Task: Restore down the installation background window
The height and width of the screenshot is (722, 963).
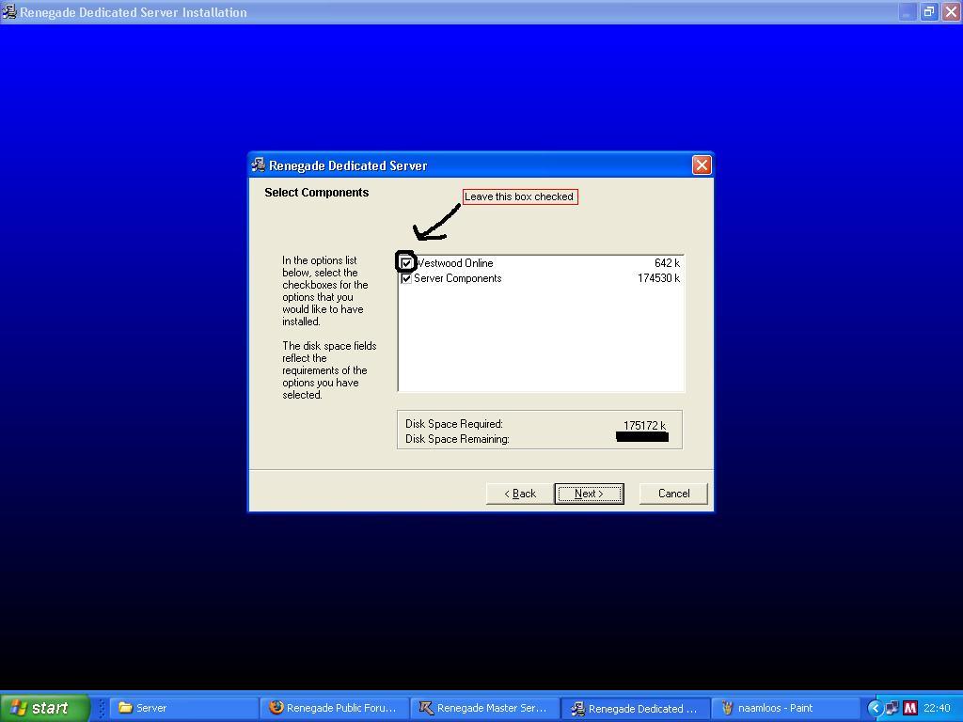Action: tap(928, 12)
